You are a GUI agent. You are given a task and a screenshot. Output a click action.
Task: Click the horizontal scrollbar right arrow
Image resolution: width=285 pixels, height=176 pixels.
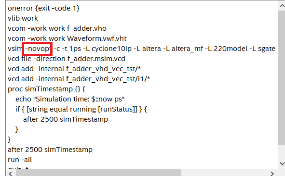pos(272,174)
